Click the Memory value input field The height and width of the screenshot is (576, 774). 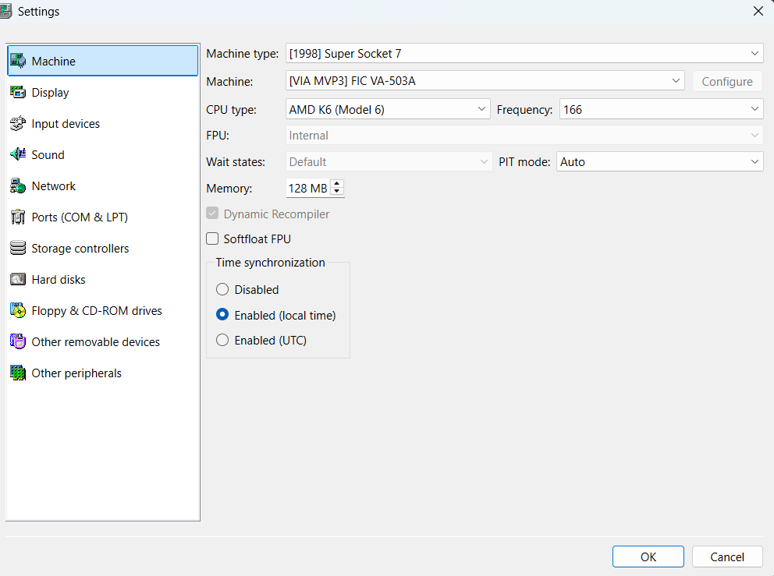(x=308, y=189)
